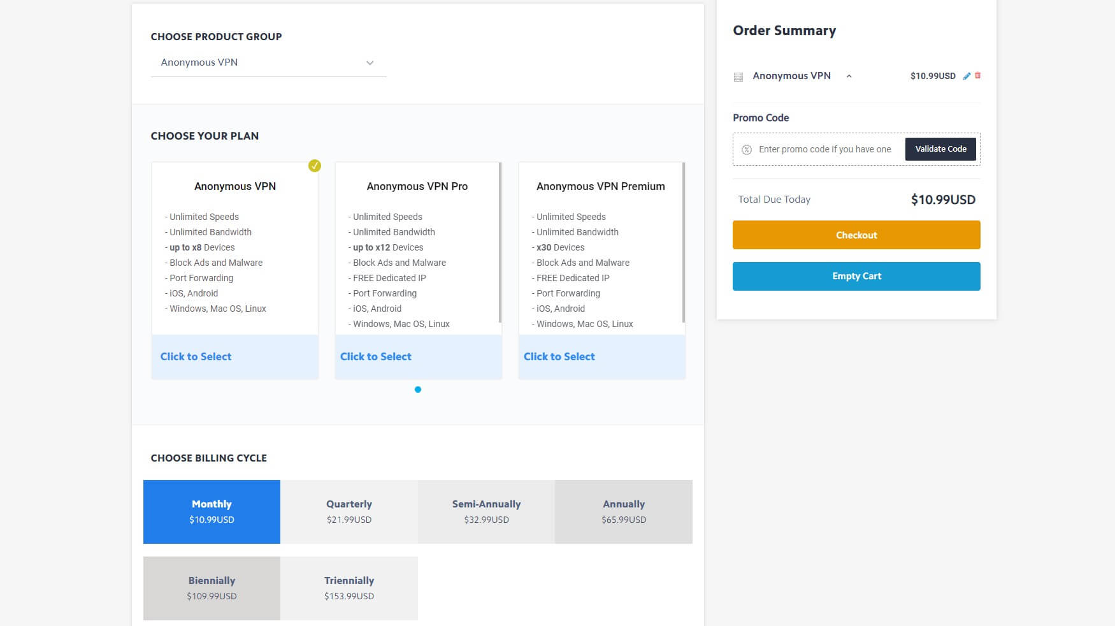
Task: Click to Select Anonymous VPN Pro plan
Action: pyautogui.click(x=376, y=356)
